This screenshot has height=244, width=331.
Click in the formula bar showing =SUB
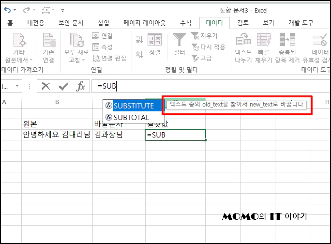[211, 86]
